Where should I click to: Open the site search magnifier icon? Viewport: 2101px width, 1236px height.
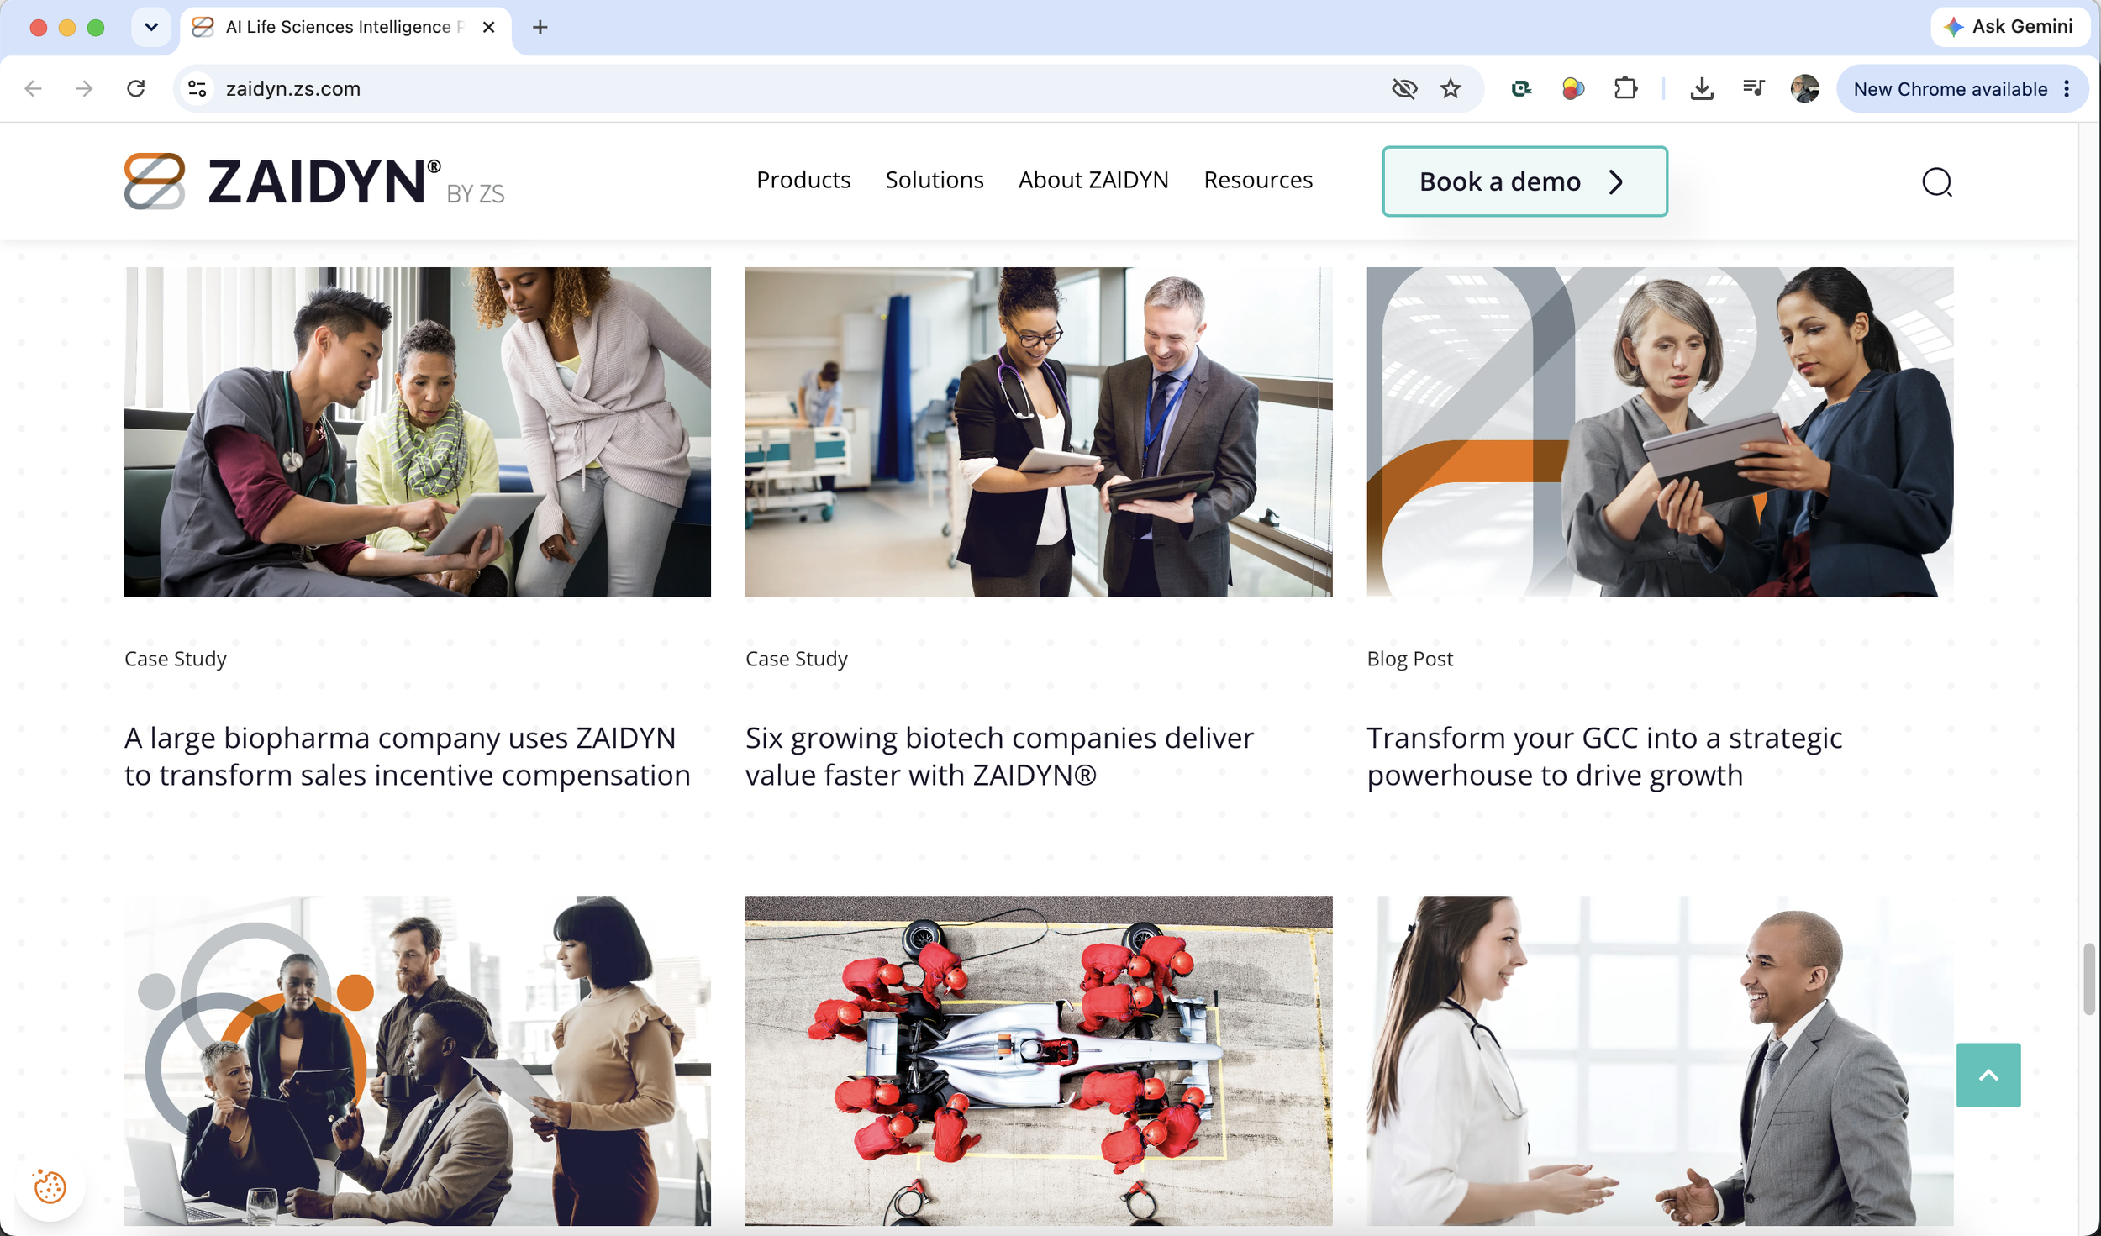(x=1936, y=181)
